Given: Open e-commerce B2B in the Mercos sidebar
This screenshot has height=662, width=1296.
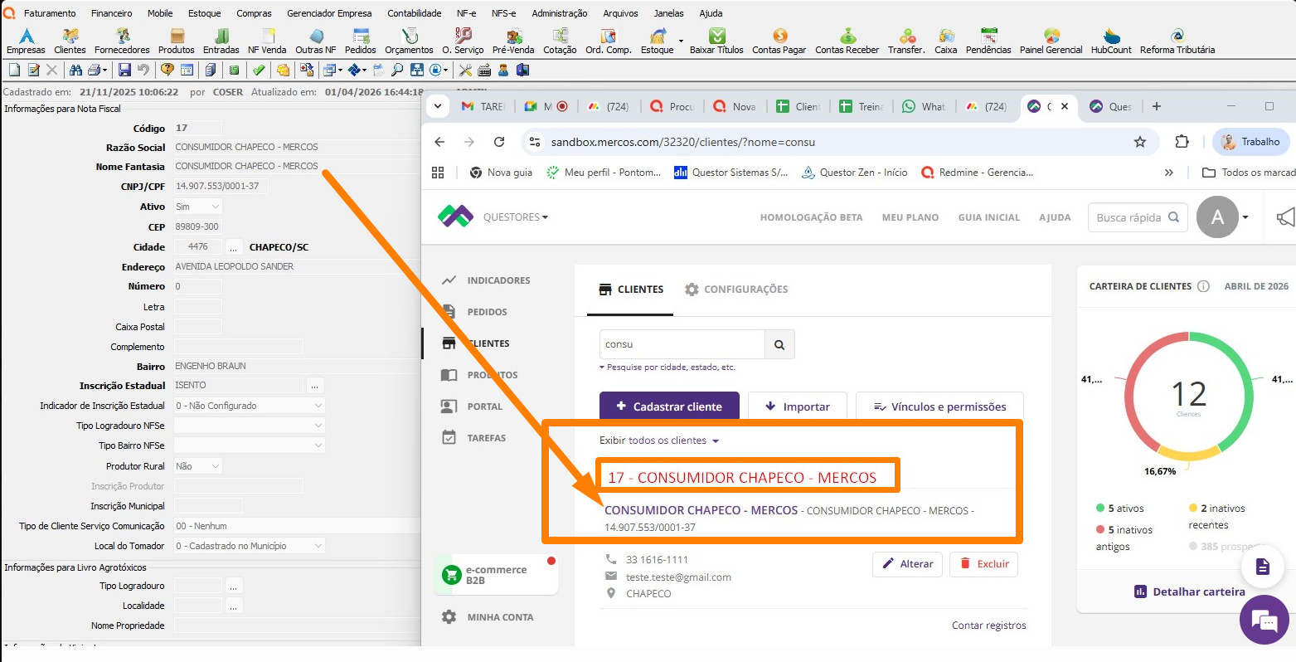Looking at the screenshot, I should pos(496,575).
